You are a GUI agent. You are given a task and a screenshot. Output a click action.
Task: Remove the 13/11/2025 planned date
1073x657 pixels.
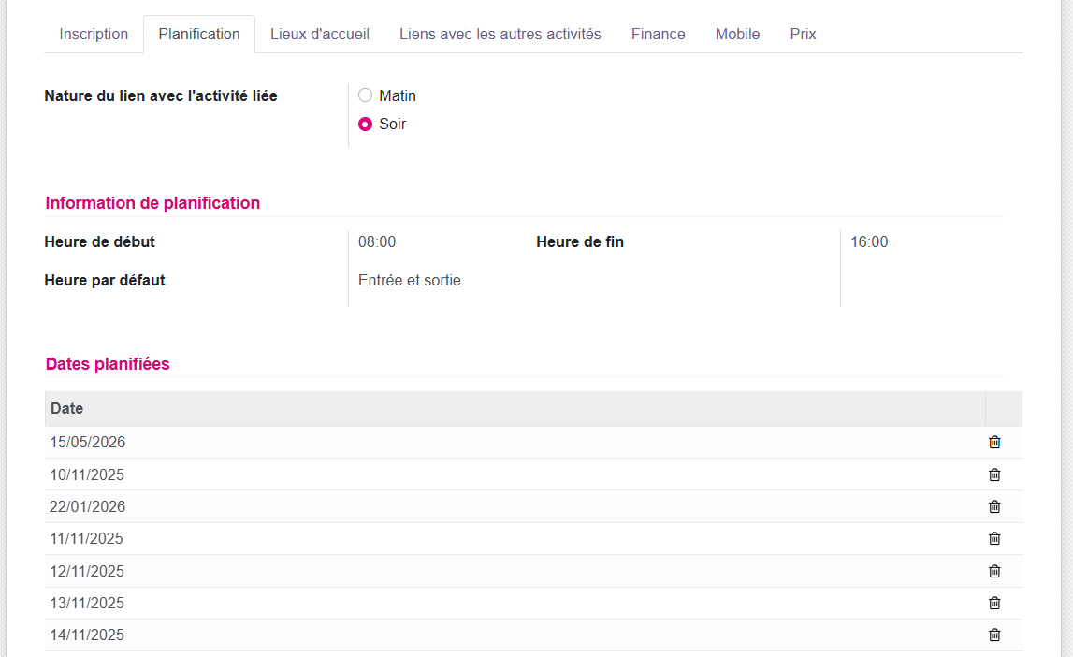pyautogui.click(x=994, y=603)
